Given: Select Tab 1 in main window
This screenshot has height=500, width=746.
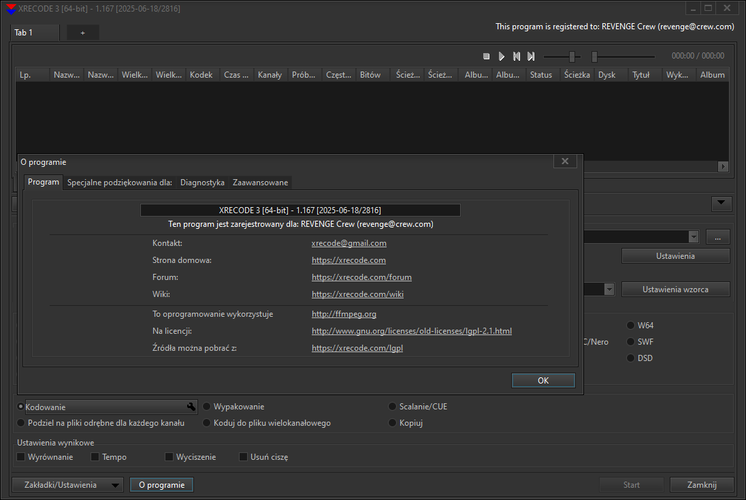Looking at the screenshot, I should pyautogui.click(x=35, y=33).
